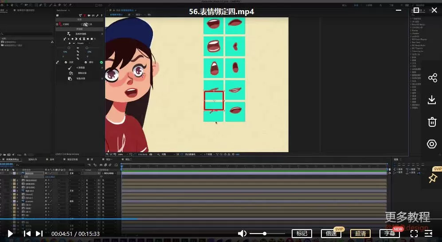This screenshot has height=242, width=442.
Task: Skip to the next video
Action: [39, 233]
